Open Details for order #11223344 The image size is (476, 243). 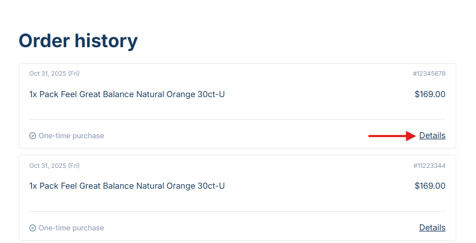432,228
